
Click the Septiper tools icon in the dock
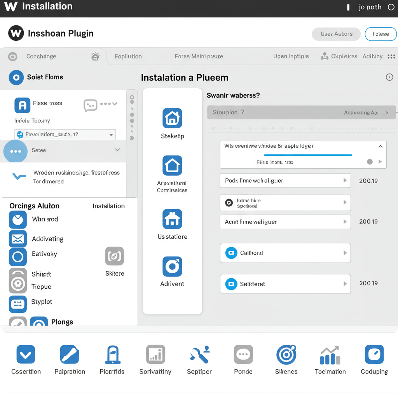pyautogui.click(x=199, y=354)
